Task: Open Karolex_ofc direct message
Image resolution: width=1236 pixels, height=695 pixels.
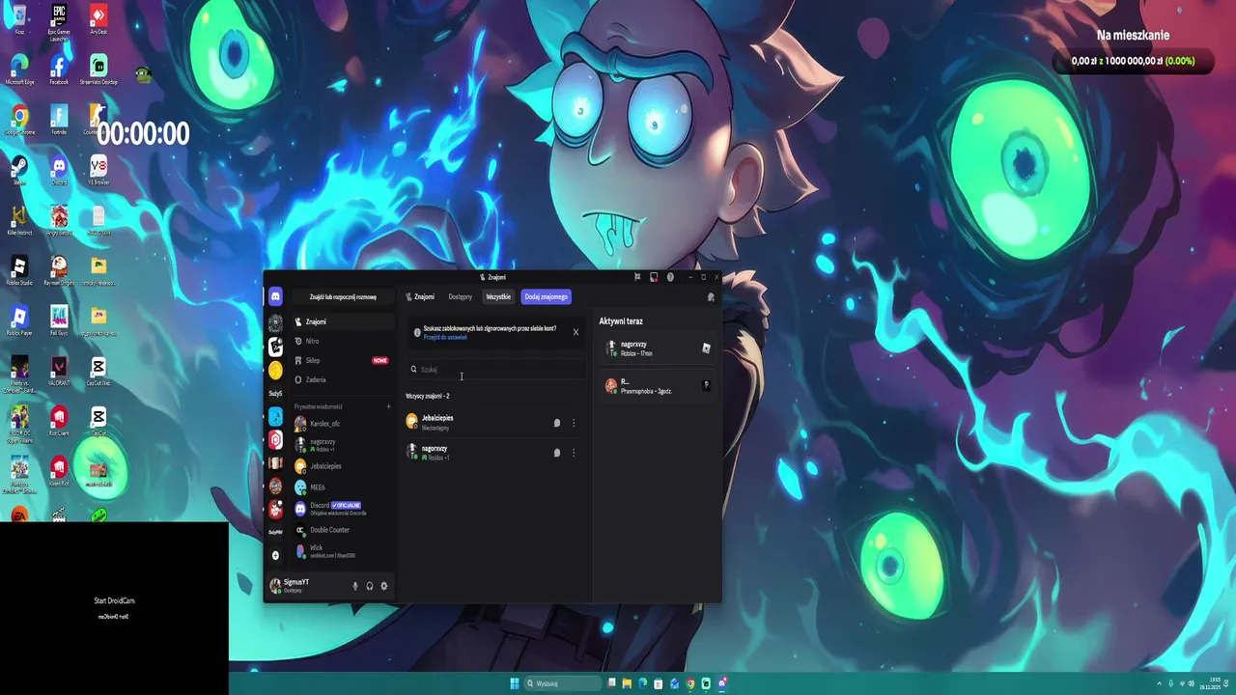Action: point(343,424)
